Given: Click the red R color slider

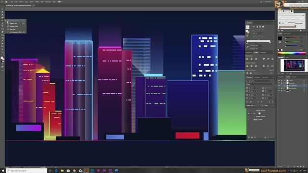Looking at the screenshot, I should tap(292, 38).
